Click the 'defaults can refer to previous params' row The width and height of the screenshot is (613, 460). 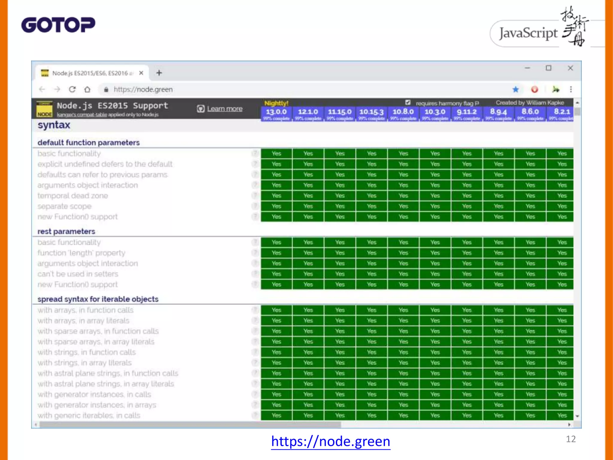tap(102, 175)
